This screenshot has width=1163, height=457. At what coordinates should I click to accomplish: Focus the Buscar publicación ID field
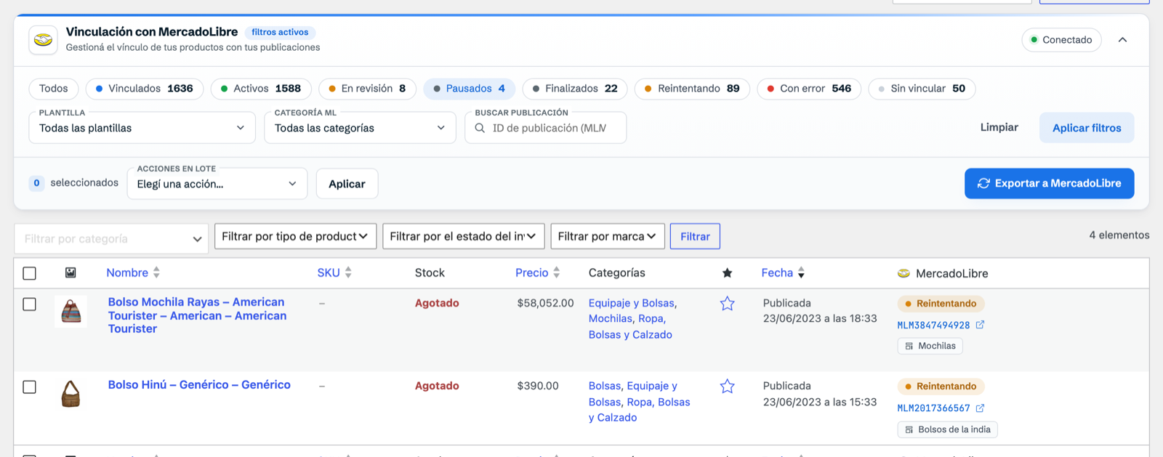[546, 128]
